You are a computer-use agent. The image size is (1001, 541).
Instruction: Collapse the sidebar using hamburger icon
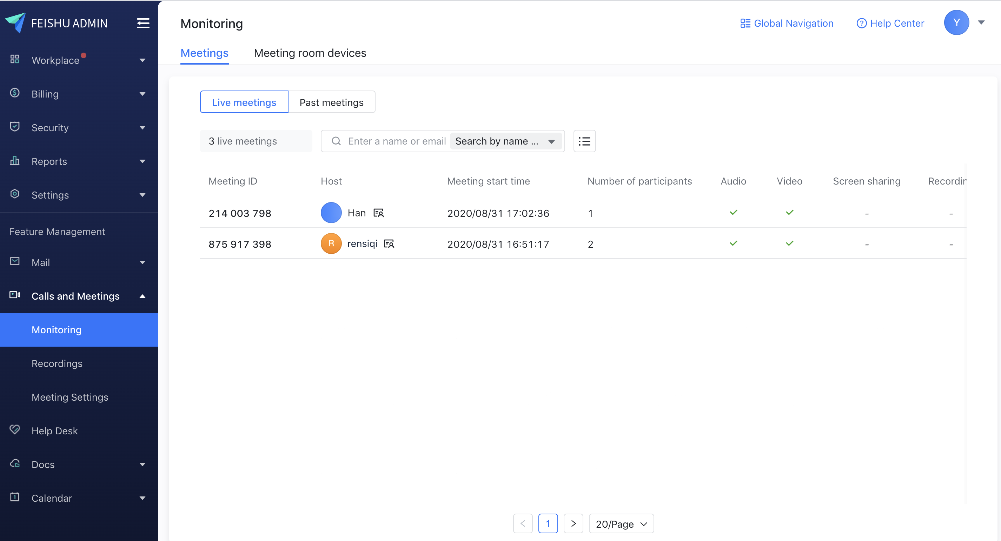pos(143,23)
